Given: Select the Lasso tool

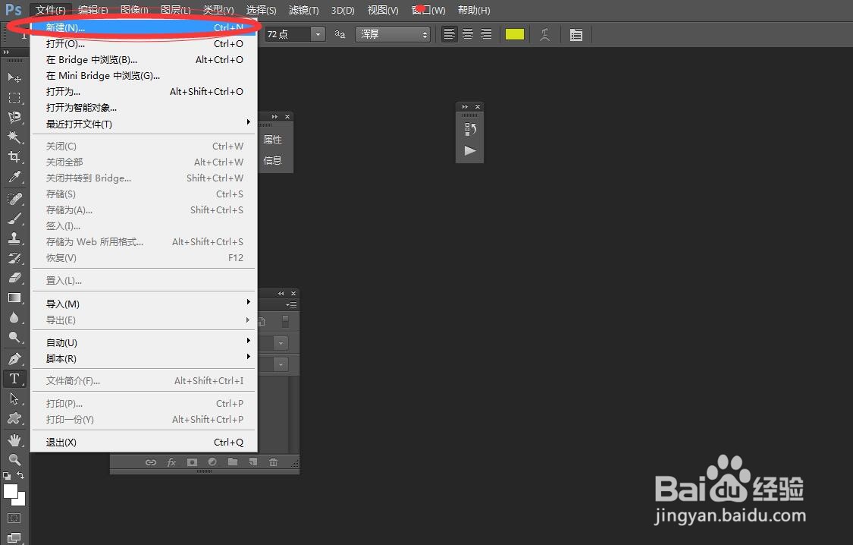Looking at the screenshot, I should pyautogui.click(x=14, y=117).
